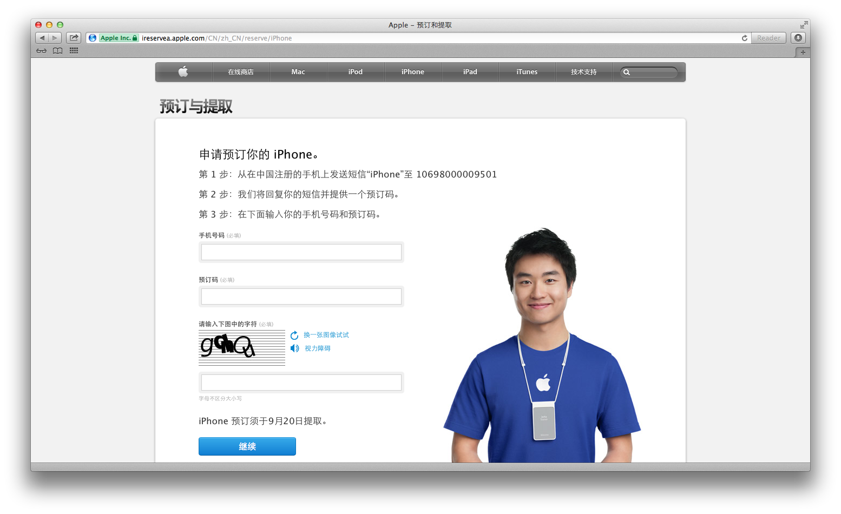Click the audio speaker icon for captcha
Viewport: 841px width, 514px height.
(294, 348)
